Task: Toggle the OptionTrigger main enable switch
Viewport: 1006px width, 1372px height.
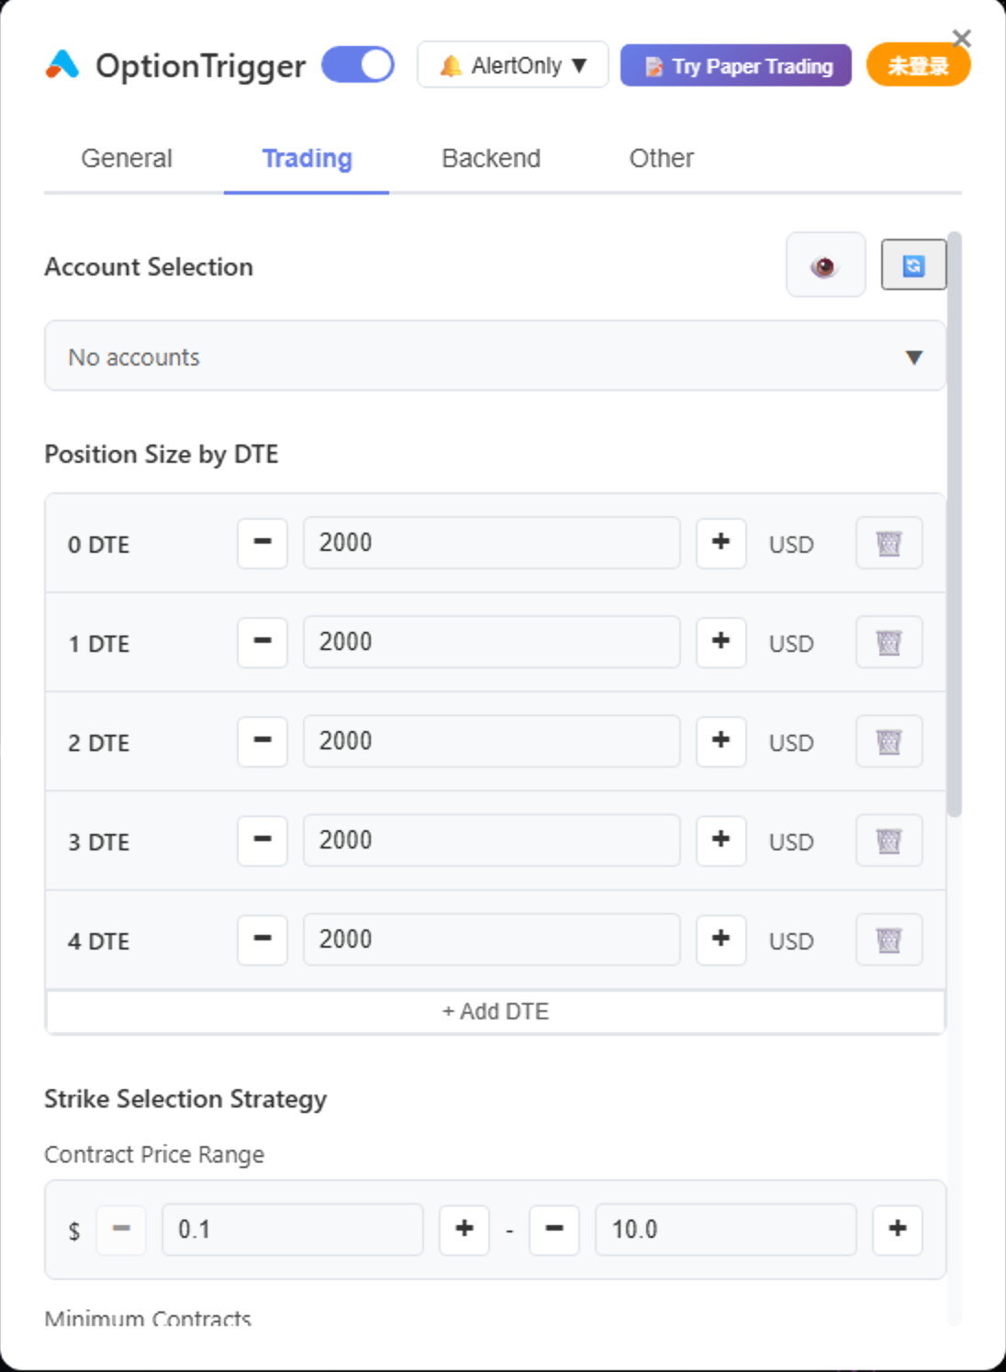Action: pos(358,65)
